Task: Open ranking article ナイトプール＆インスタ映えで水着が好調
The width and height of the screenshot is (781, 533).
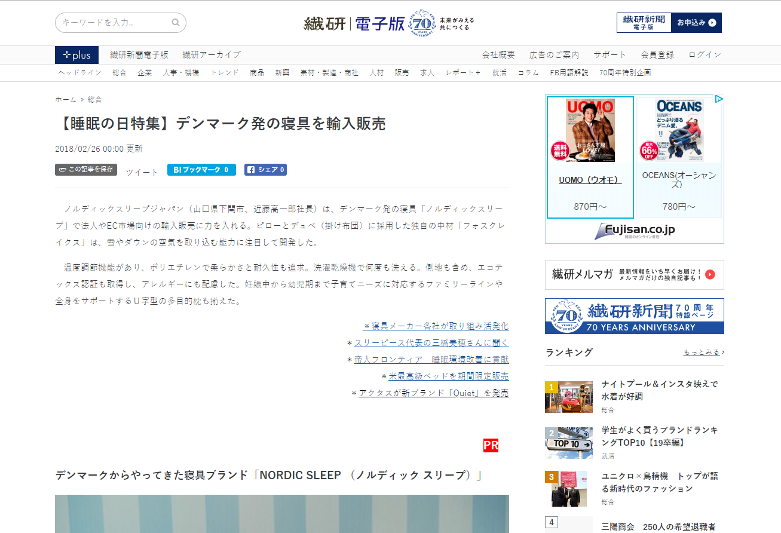Action: click(660, 390)
